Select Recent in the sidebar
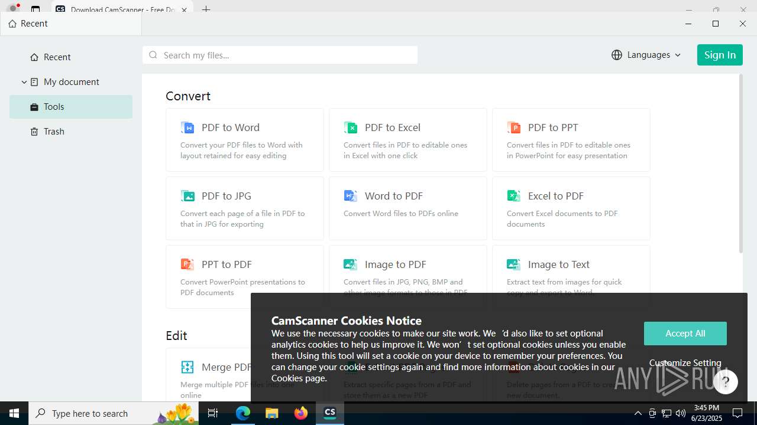 71,57
